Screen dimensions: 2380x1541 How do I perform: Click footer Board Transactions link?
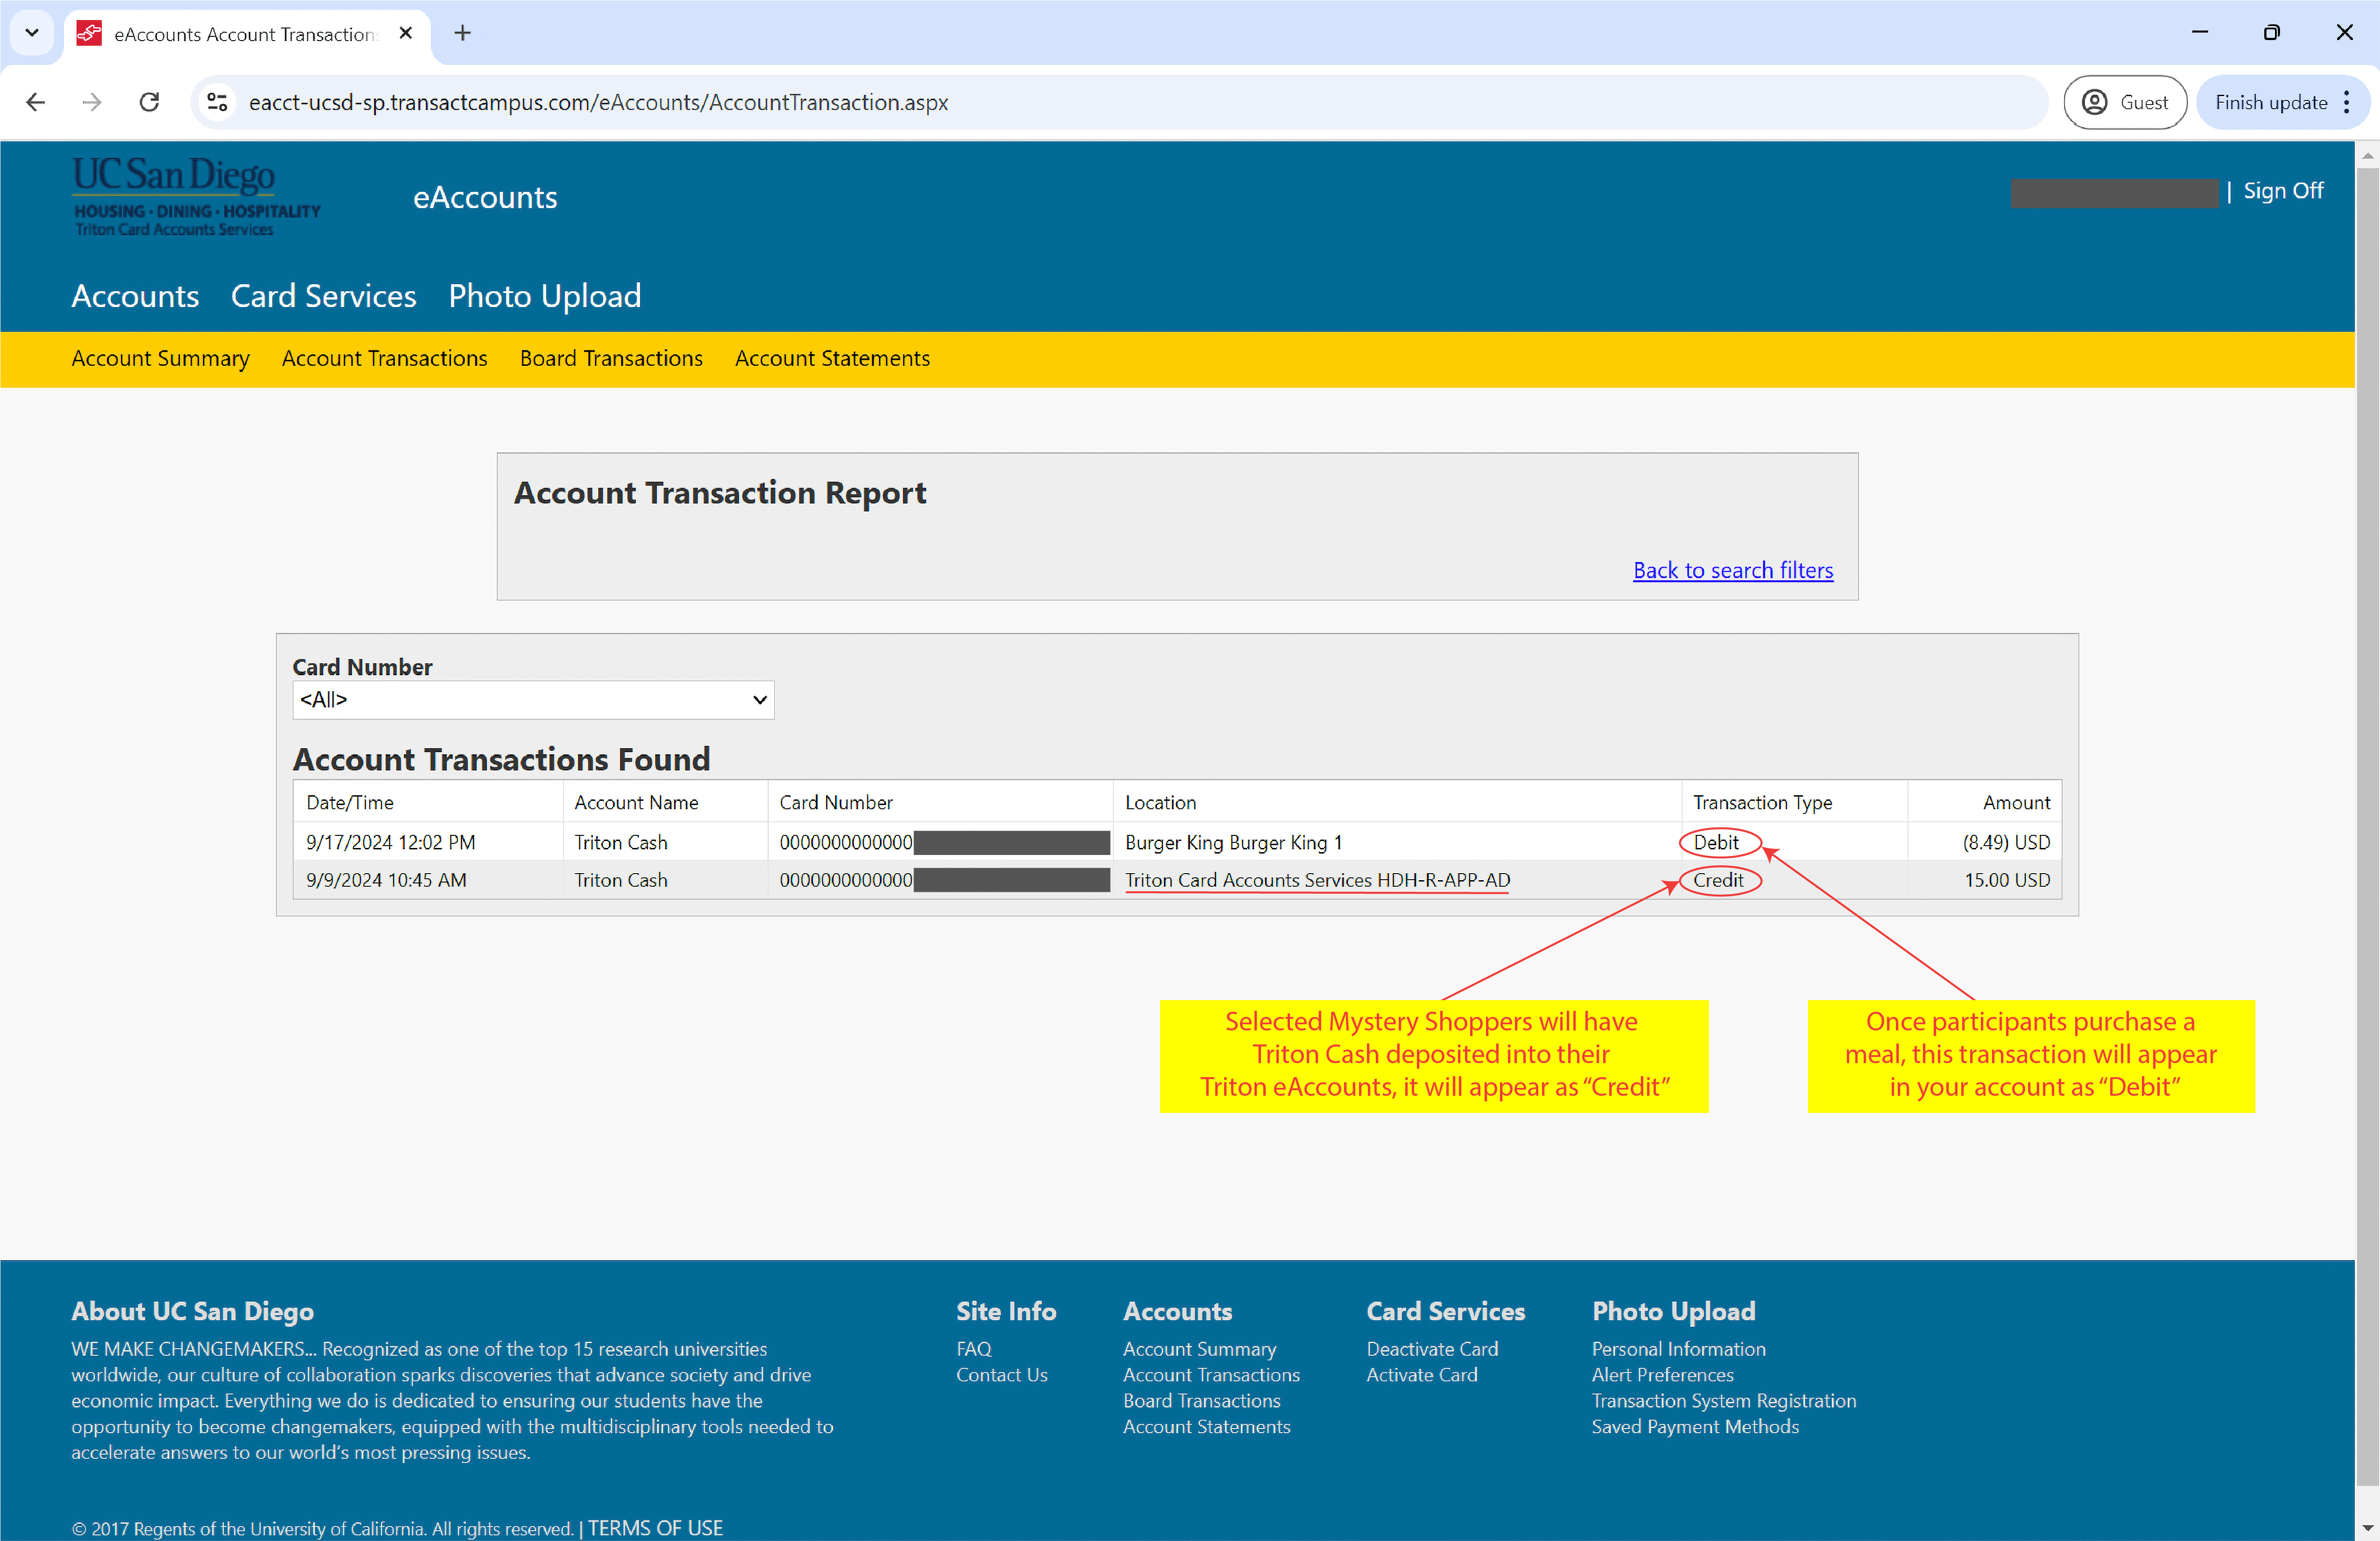(x=1201, y=1400)
